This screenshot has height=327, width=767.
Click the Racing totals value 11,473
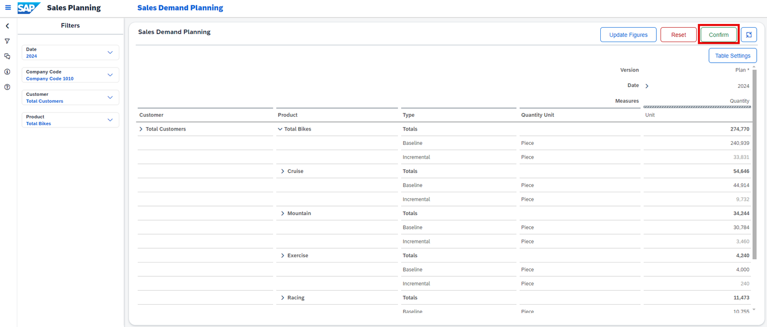[x=741, y=297]
